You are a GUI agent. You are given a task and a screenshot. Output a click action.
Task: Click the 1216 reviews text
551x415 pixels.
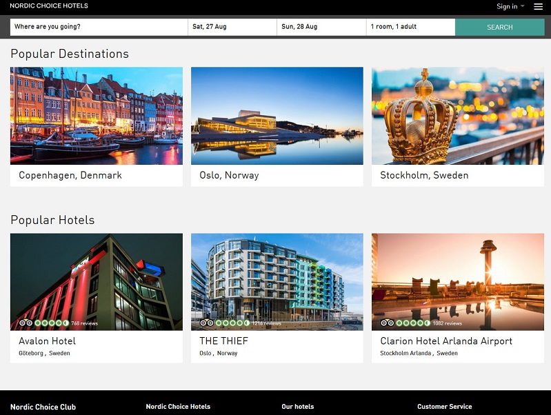(266, 323)
